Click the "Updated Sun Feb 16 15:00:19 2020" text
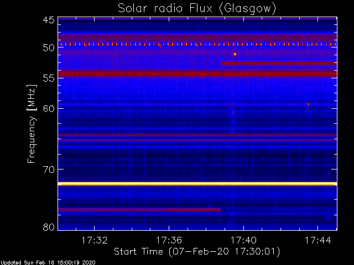The image size is (354, 265). click(48, 263)
